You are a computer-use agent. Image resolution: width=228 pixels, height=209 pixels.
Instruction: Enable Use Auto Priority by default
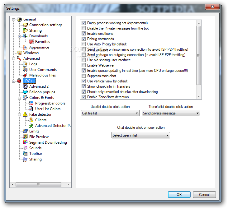[x=83, y=44]
